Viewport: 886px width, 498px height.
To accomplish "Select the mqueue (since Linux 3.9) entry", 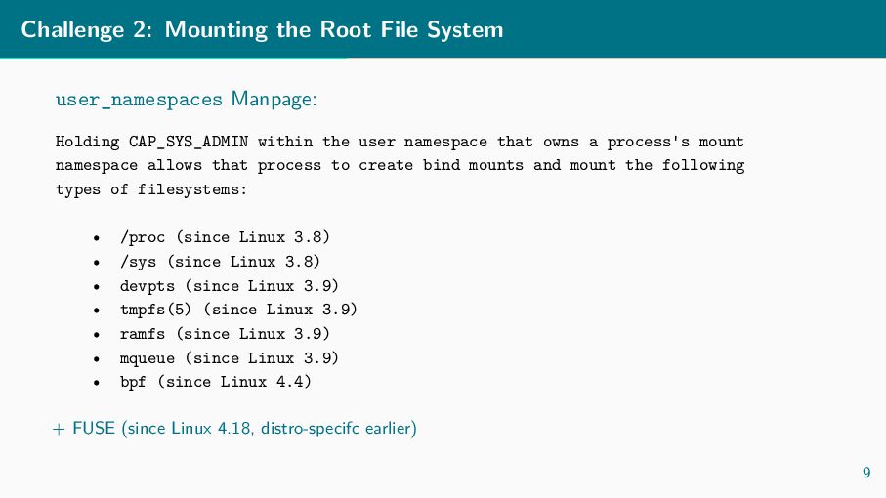I will click(229, 358).
